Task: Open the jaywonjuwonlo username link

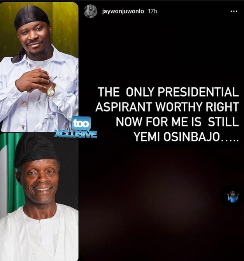Action: [123, 11]
